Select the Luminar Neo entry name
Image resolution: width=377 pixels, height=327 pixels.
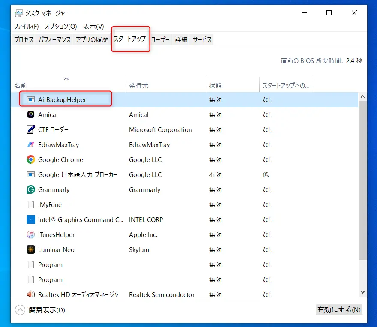coord(56,249)
